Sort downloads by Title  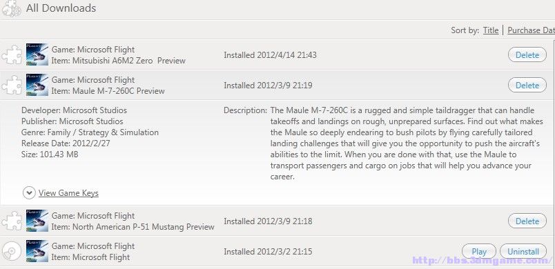coord(491,30)
